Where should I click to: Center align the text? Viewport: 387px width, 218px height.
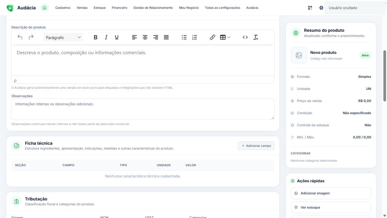click(x=145, y=37)
